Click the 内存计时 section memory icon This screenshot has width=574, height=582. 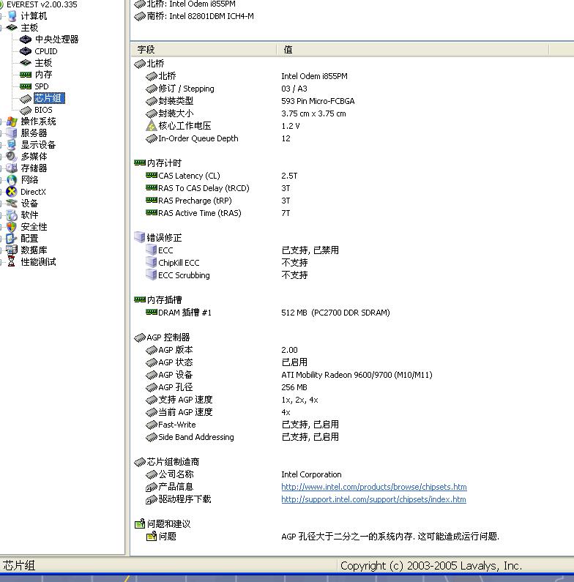tap(140, 163)
